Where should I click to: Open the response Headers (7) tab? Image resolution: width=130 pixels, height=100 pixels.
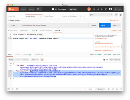[x=27, y=55]
